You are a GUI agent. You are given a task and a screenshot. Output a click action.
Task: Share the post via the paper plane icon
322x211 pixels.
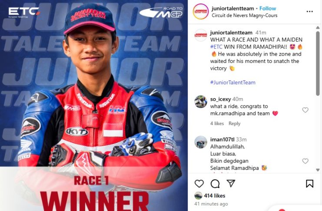[x=231, y=183]
